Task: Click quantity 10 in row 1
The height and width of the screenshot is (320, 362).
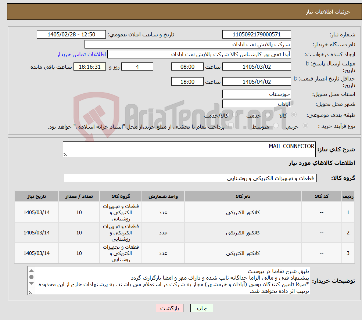Action: [x=79, y=212]
